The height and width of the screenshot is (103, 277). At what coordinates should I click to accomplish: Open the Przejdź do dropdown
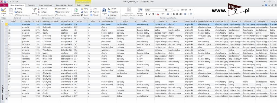click(x=114, y=12)
